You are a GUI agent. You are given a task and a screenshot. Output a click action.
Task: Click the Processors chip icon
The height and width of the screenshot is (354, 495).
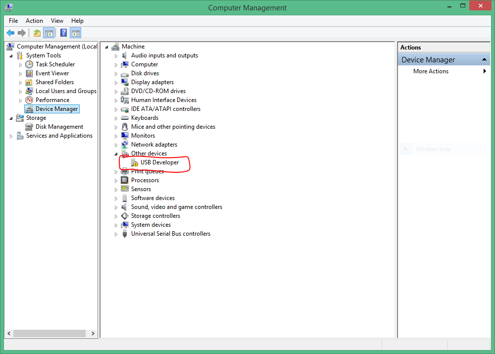125,180
